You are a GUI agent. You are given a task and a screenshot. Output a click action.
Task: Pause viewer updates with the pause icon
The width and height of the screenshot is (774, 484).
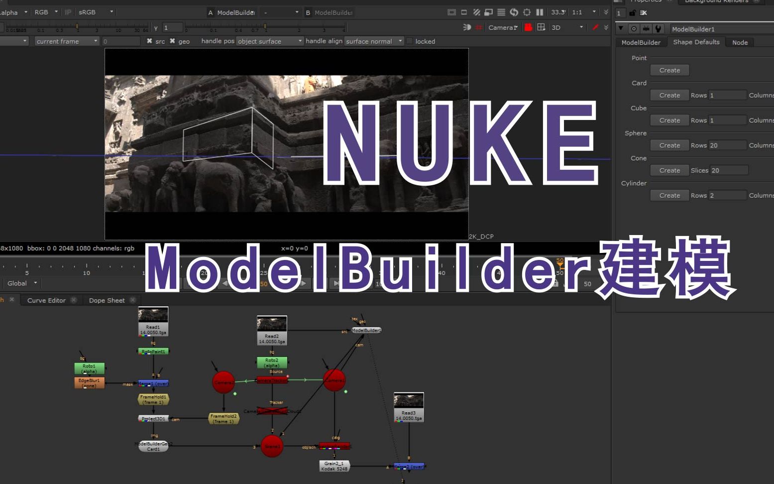(539, 12)
